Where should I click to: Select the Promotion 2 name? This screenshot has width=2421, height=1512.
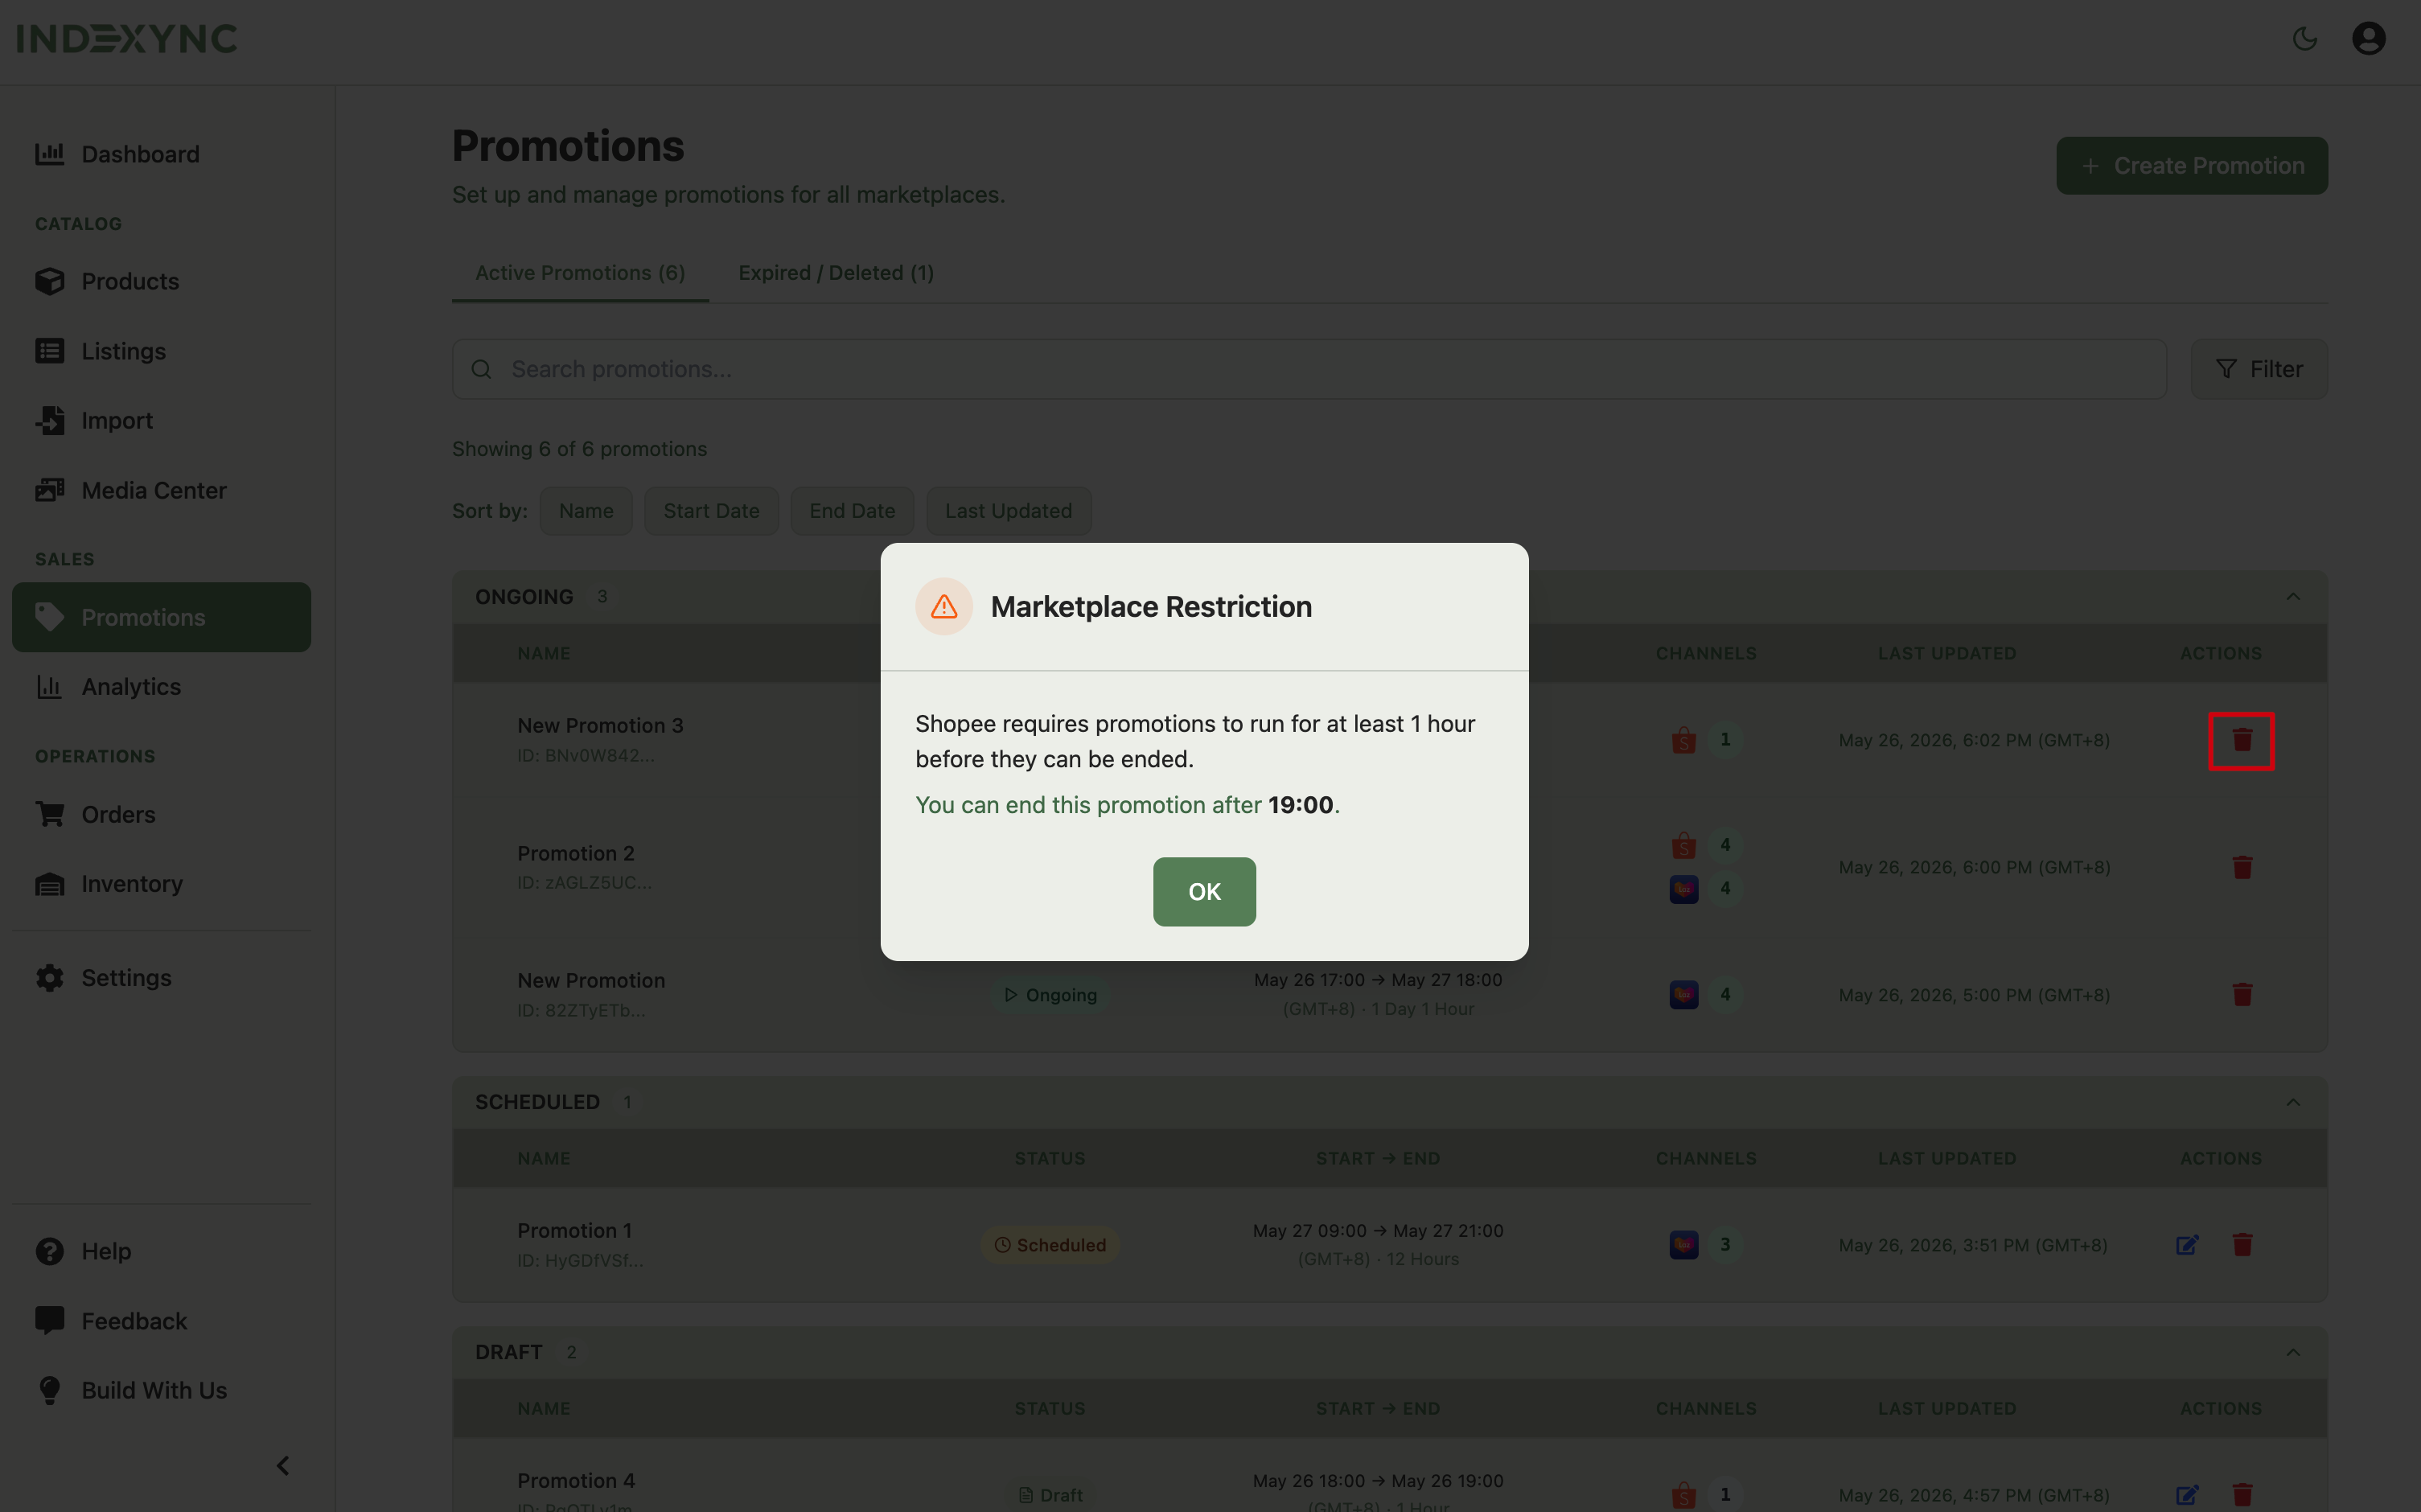576,853
